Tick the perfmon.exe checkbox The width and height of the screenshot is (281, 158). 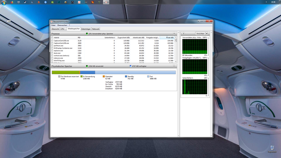[52, 46]
